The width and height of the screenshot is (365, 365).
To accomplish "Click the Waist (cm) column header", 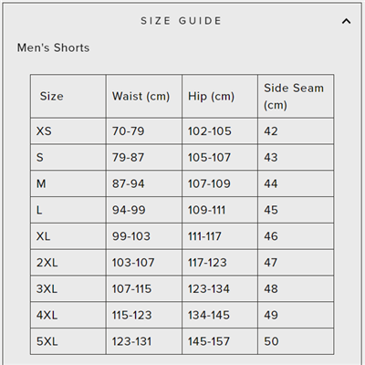I will pos(144,96).
